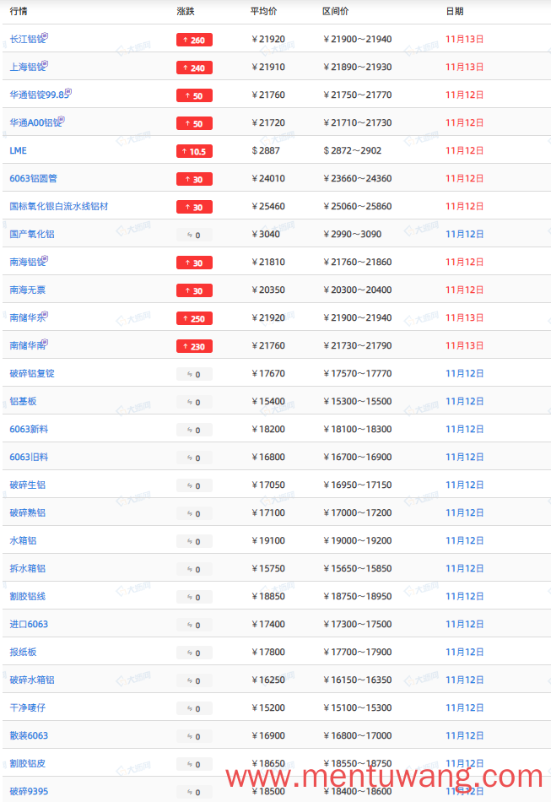Open the 华通铝锭99.85 link
This screenshot has height=802, width=551.
(38, 95)
